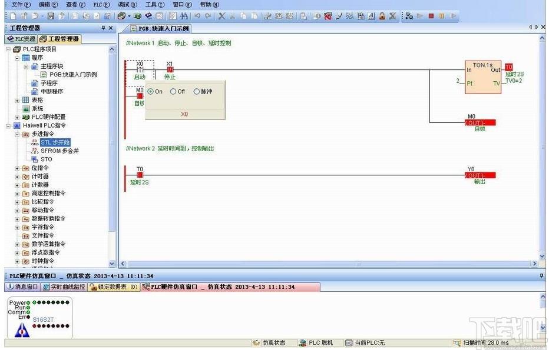The image size is (549, 350).
Task: Open the PLC(P) menu
Action: tap(101, 5)
